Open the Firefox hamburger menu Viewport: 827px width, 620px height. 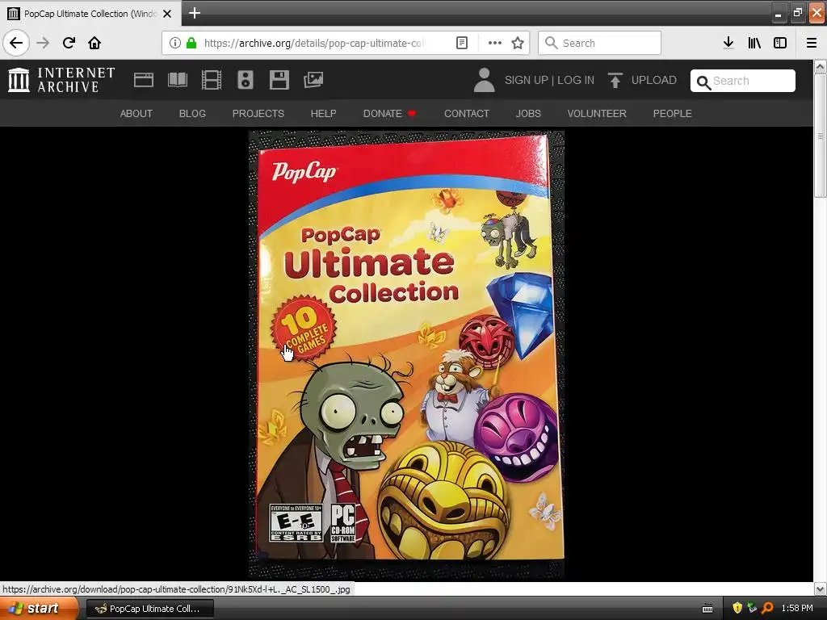click(812, 43)
